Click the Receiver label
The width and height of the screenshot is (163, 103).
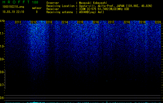coord(53,9)
